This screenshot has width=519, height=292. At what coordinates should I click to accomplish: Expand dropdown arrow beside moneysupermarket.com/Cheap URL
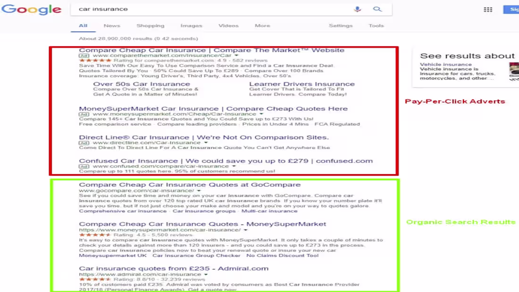click(261, 114)
